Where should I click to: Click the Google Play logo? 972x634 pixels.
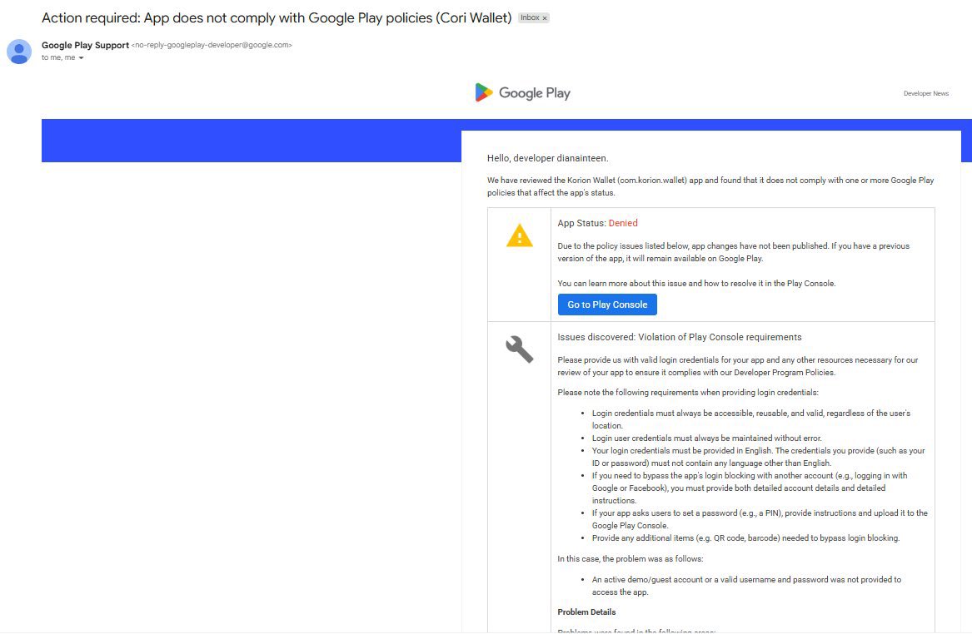click(522, 93)
